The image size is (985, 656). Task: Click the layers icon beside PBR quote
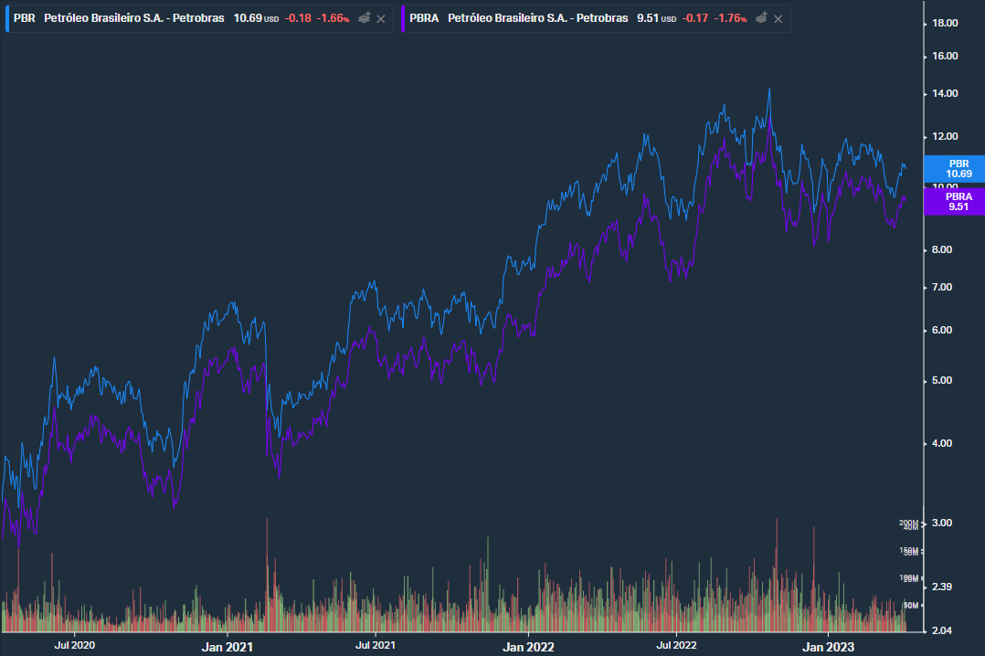coord(363,17)
